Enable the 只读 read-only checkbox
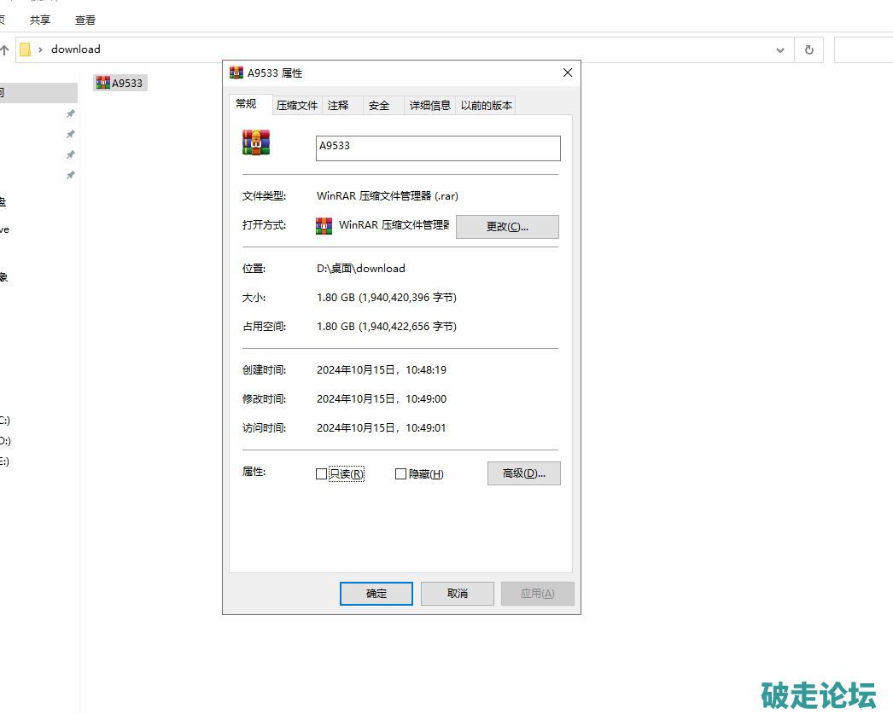Viewport: 893px width, 714px height. click(322, 474)
